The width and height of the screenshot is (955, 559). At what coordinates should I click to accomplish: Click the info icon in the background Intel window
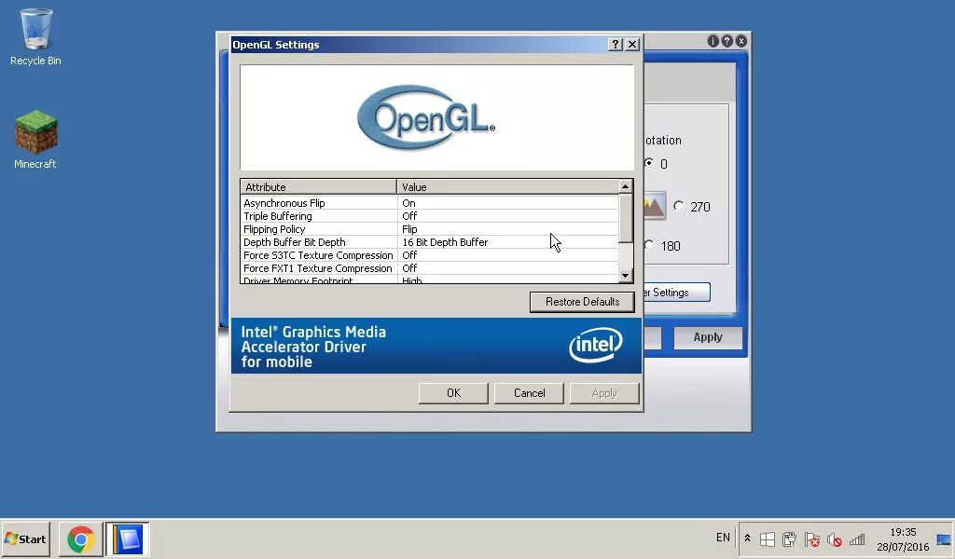(x=713, y=41)
